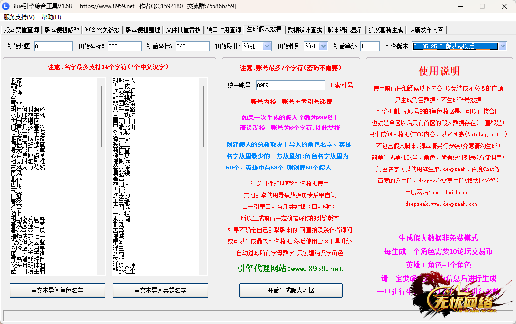Click the Blue engine app icon in title bar

click(x=6, y=6)
